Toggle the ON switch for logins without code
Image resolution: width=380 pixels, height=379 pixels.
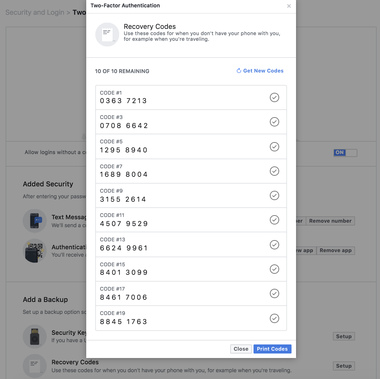click(x=345, y=153)
